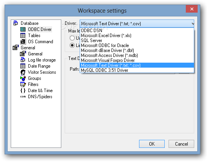Click the Tables grid icon
Viewport: 208px width, 162px height.
pos(23,35)
